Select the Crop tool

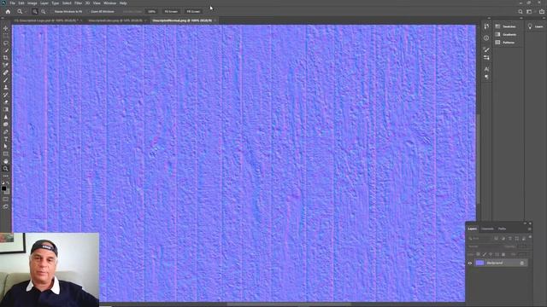[6, 58]
